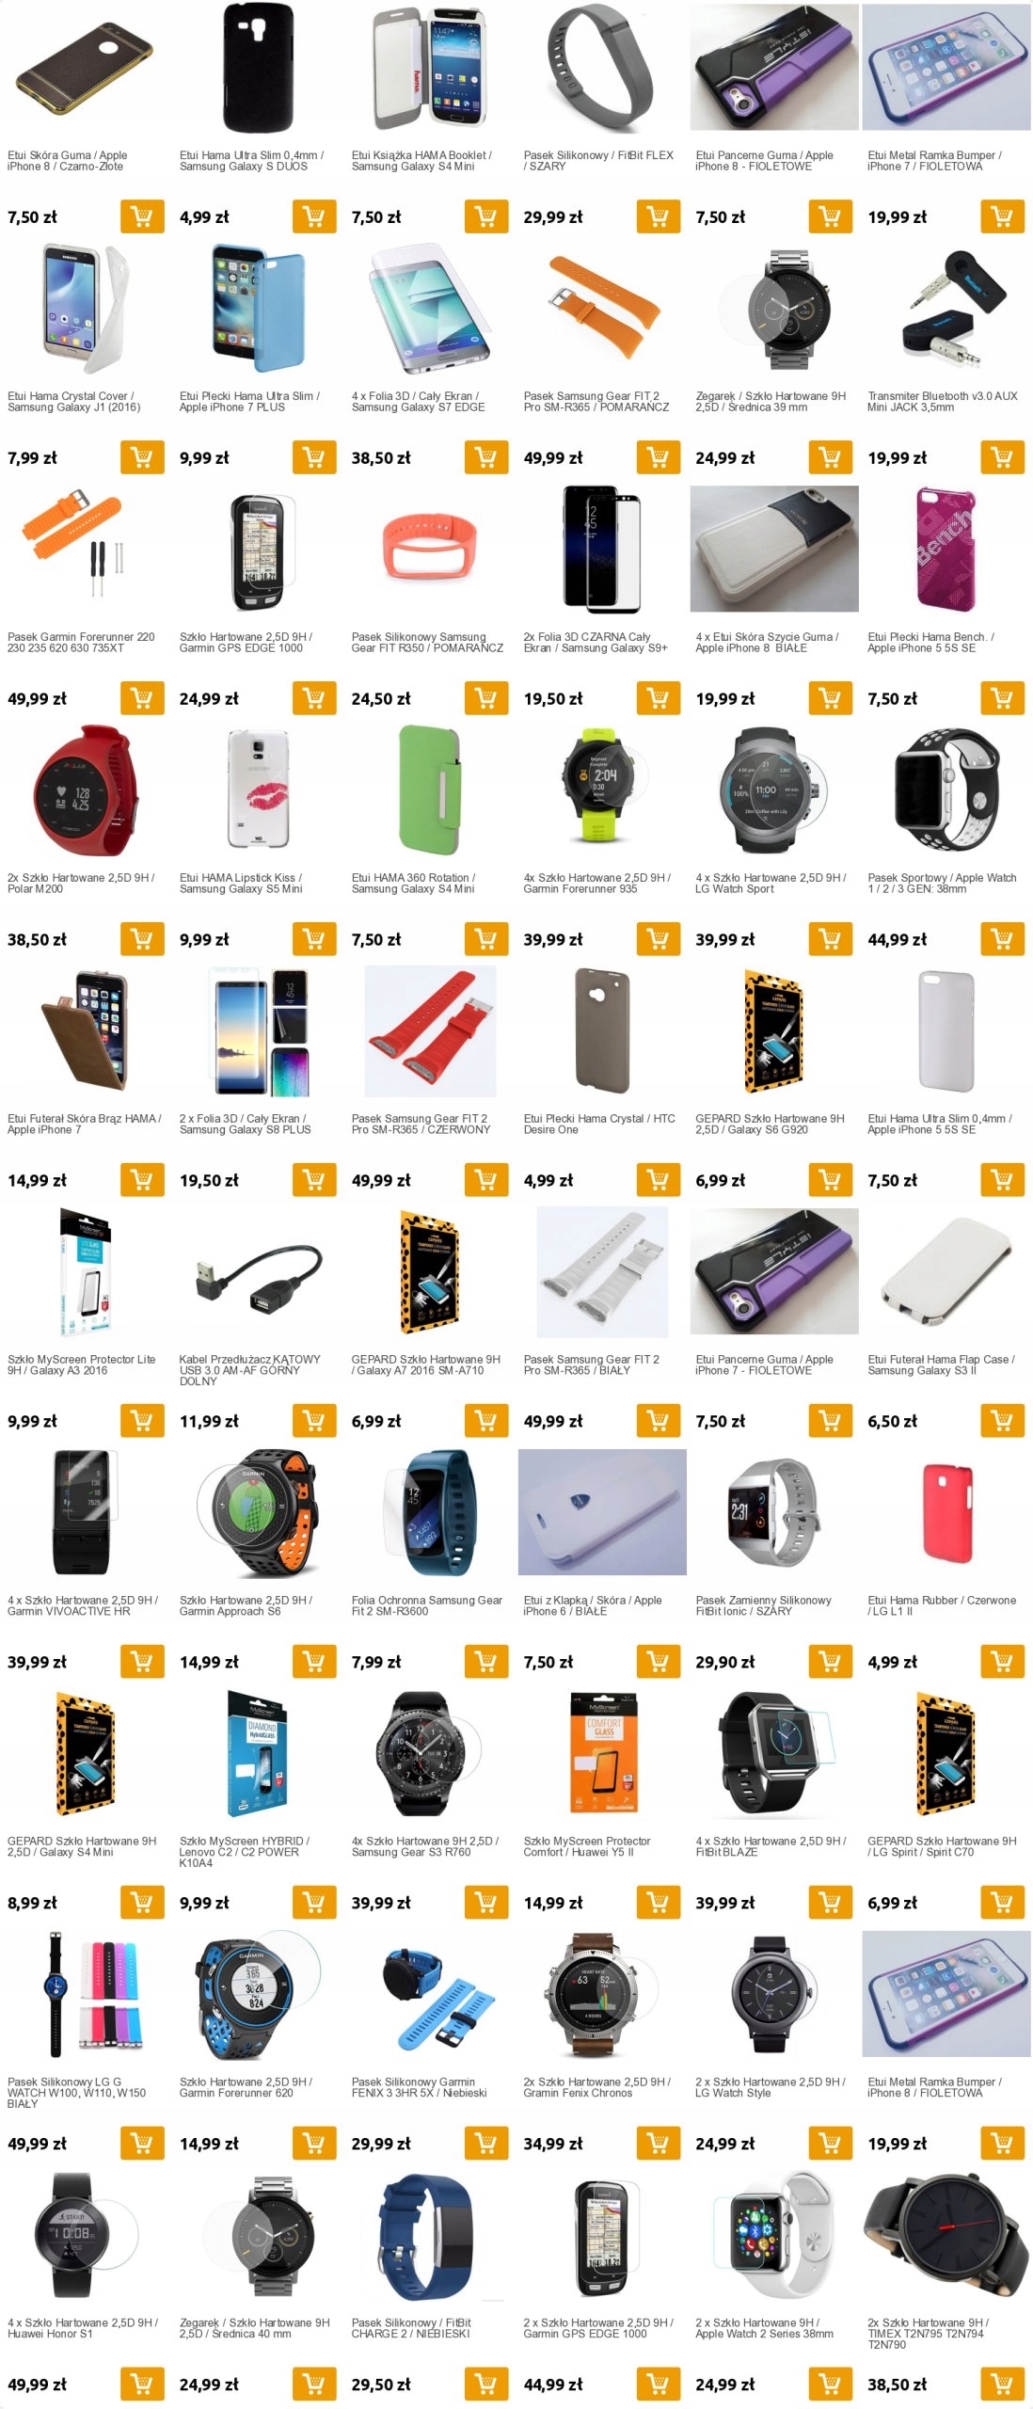Add Pasek Zamienny FitBit Ionic SZARY to cart
Viewport: 1033px width, 2409px height.
pos(831,1663)
